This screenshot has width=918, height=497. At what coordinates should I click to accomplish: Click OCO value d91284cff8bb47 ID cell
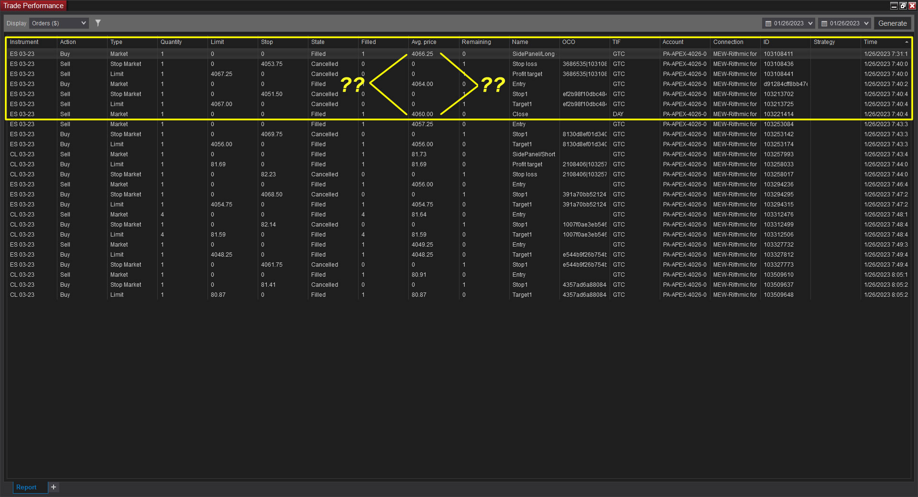click(x=786, y=84)
